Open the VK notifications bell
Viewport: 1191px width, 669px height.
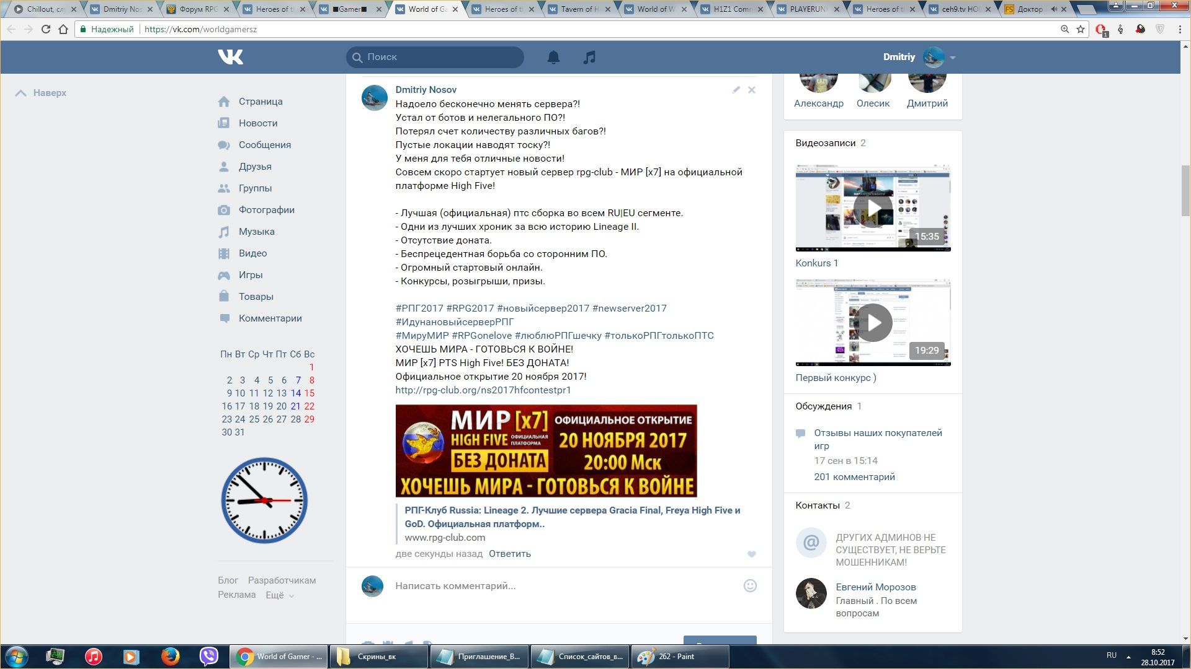coord(553,57)
